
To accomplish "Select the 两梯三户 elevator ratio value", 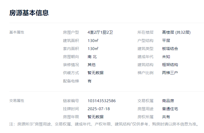I will coord(170,73).
